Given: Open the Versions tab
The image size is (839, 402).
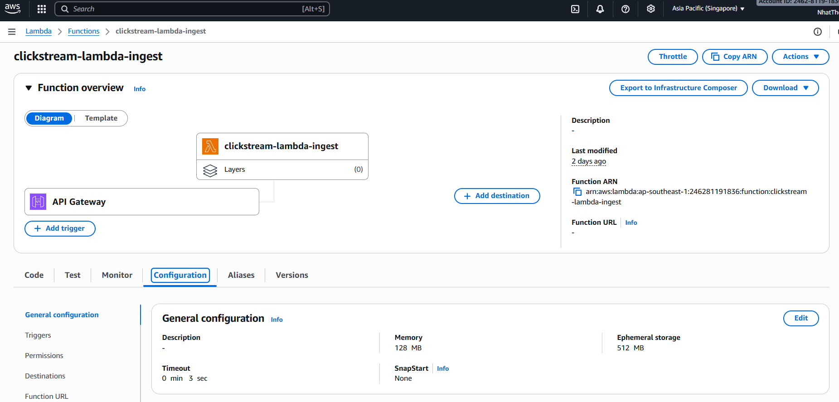Looking at the screenshot, I should pyautogui.click(x=292, y=275).
